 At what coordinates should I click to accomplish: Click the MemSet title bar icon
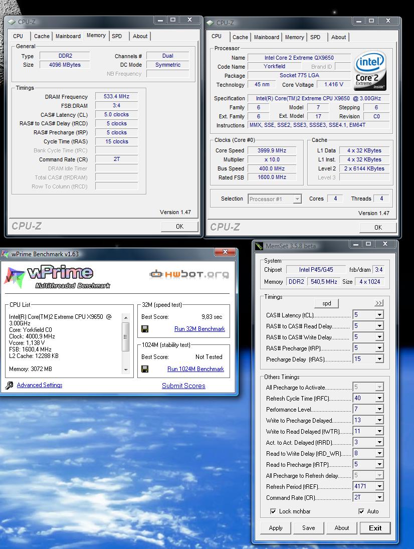(259, 246)
